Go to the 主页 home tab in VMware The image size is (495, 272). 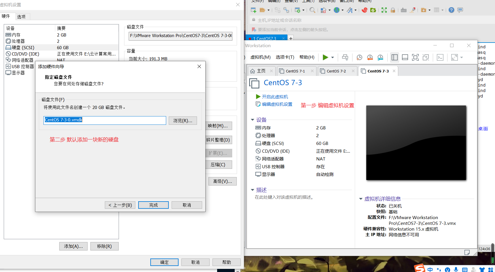click(x=261, y=71)
